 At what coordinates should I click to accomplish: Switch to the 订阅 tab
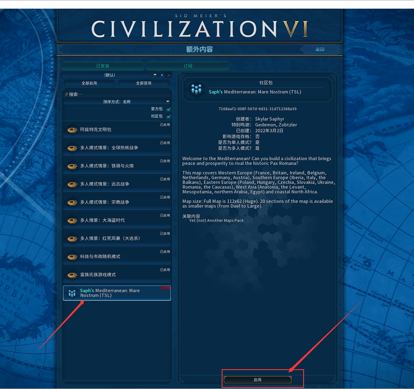(x=188, y=66)
